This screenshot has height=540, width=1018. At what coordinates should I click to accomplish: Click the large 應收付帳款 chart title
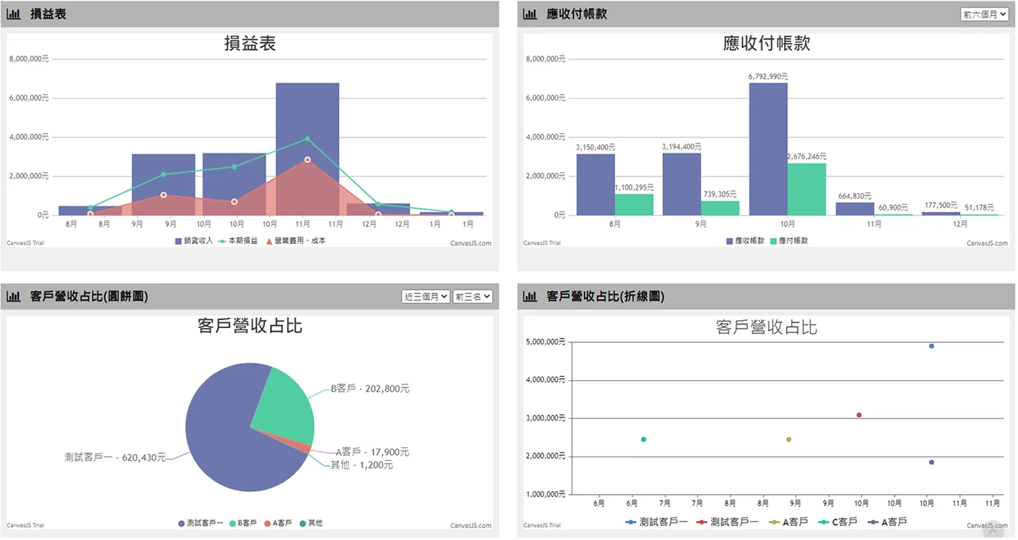click(766, 44)
